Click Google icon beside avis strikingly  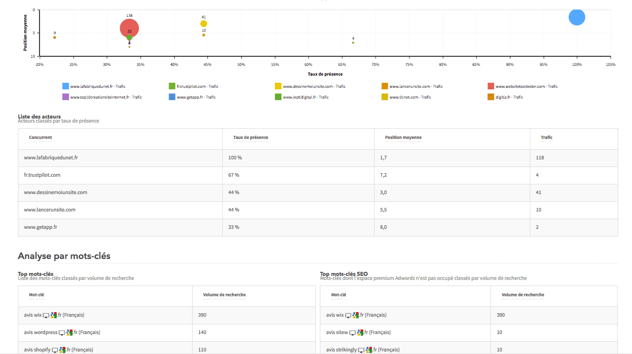pos(369,350)
